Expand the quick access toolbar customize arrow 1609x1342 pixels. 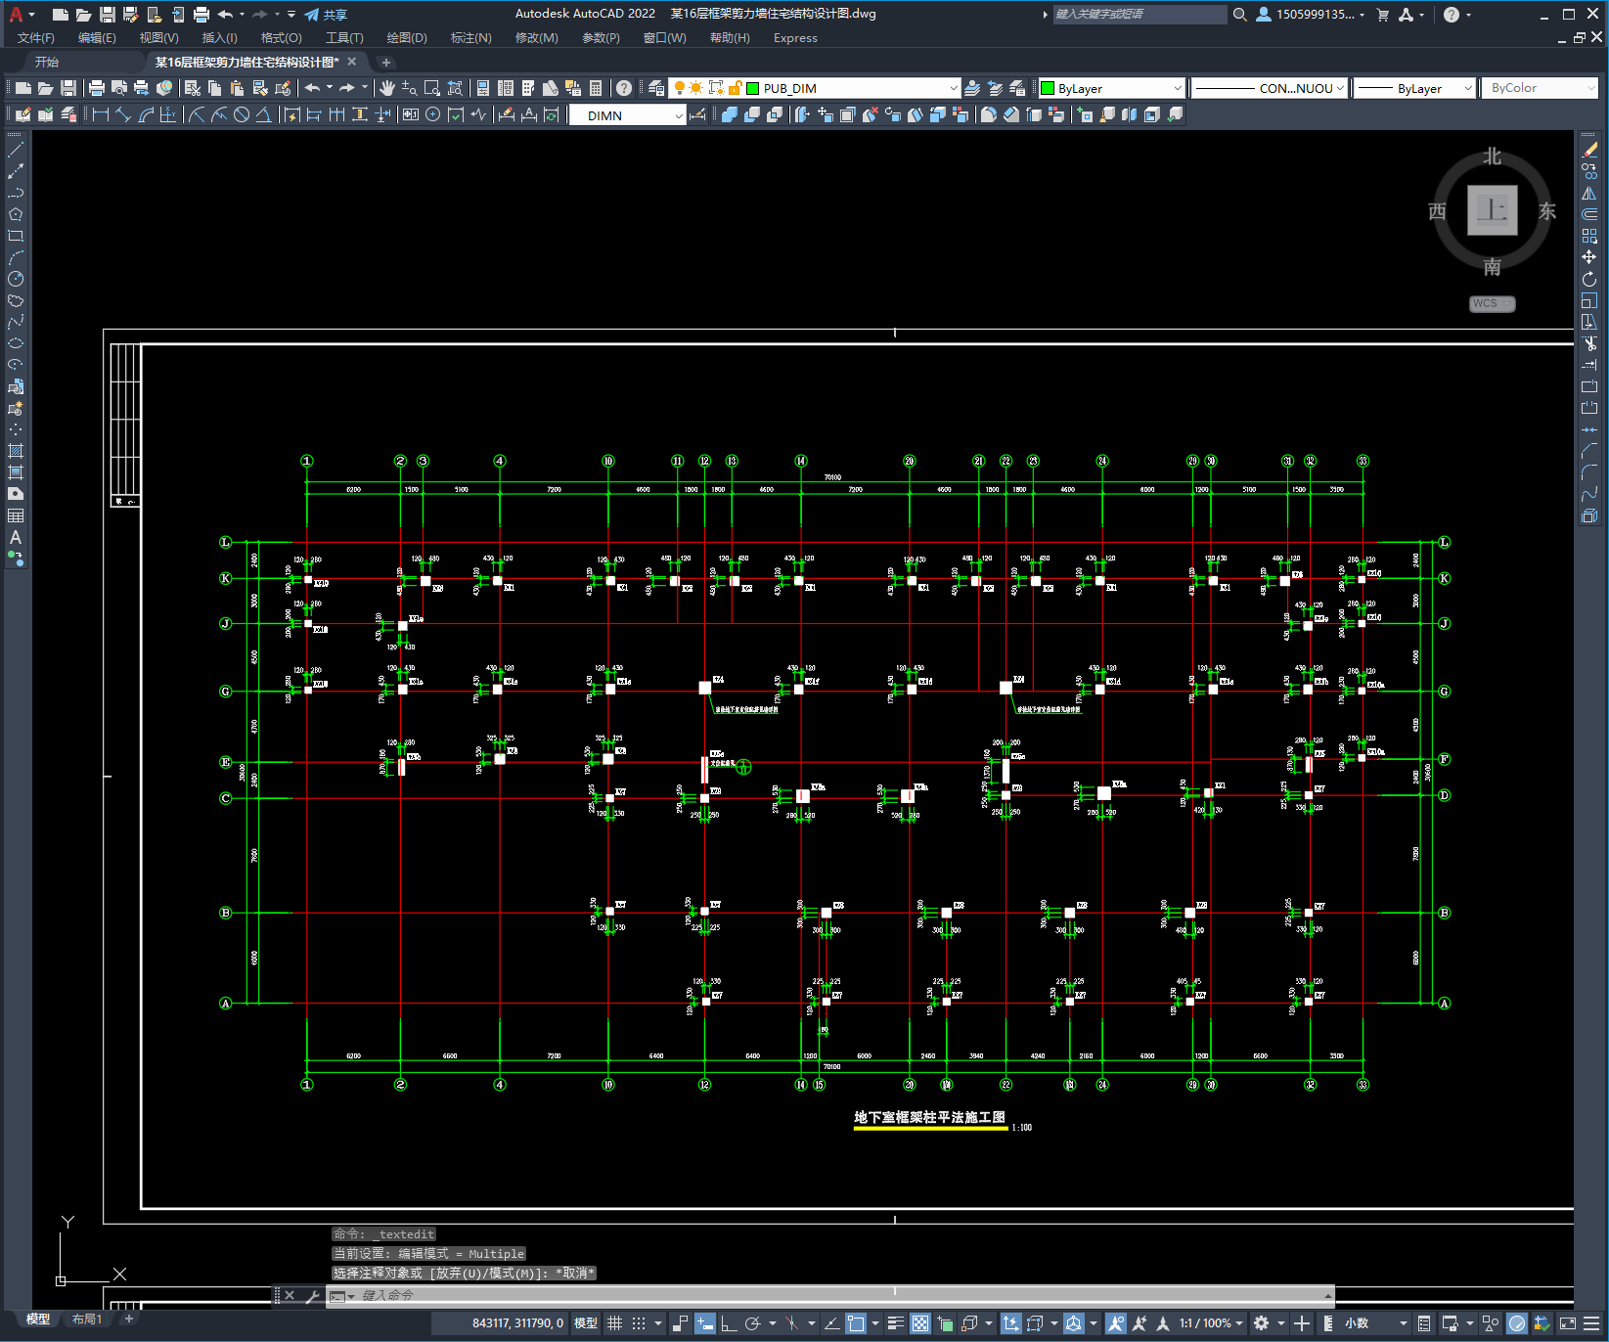[x=291, y=15]
